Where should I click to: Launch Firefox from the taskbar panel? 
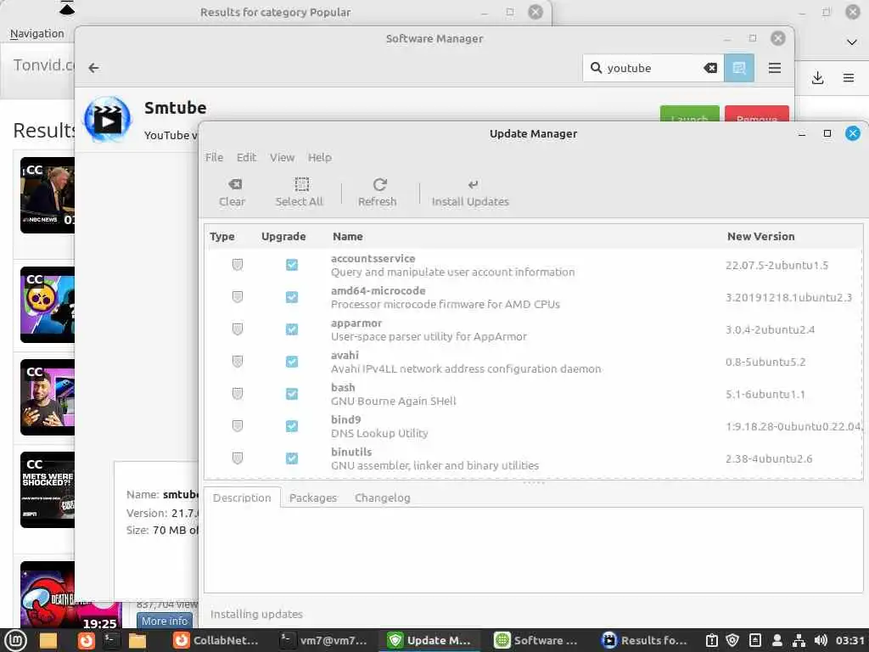click(x=86, y=640)
